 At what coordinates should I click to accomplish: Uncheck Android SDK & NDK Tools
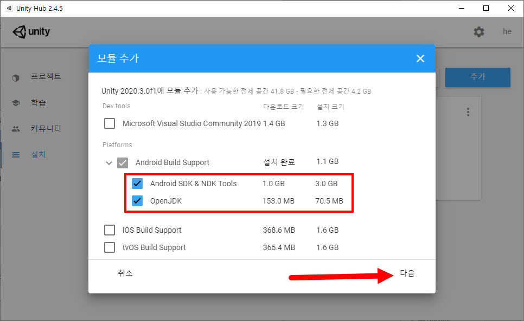click(x=137, y=184)
